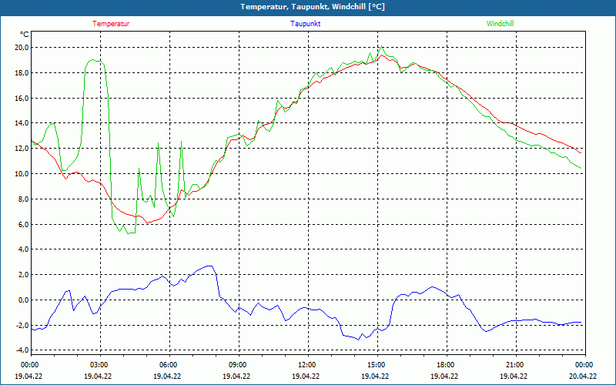The width and height of the screenshot is (616, 385).
Task: Click the 8,0 y-axis value
Action: pos(24,199)
